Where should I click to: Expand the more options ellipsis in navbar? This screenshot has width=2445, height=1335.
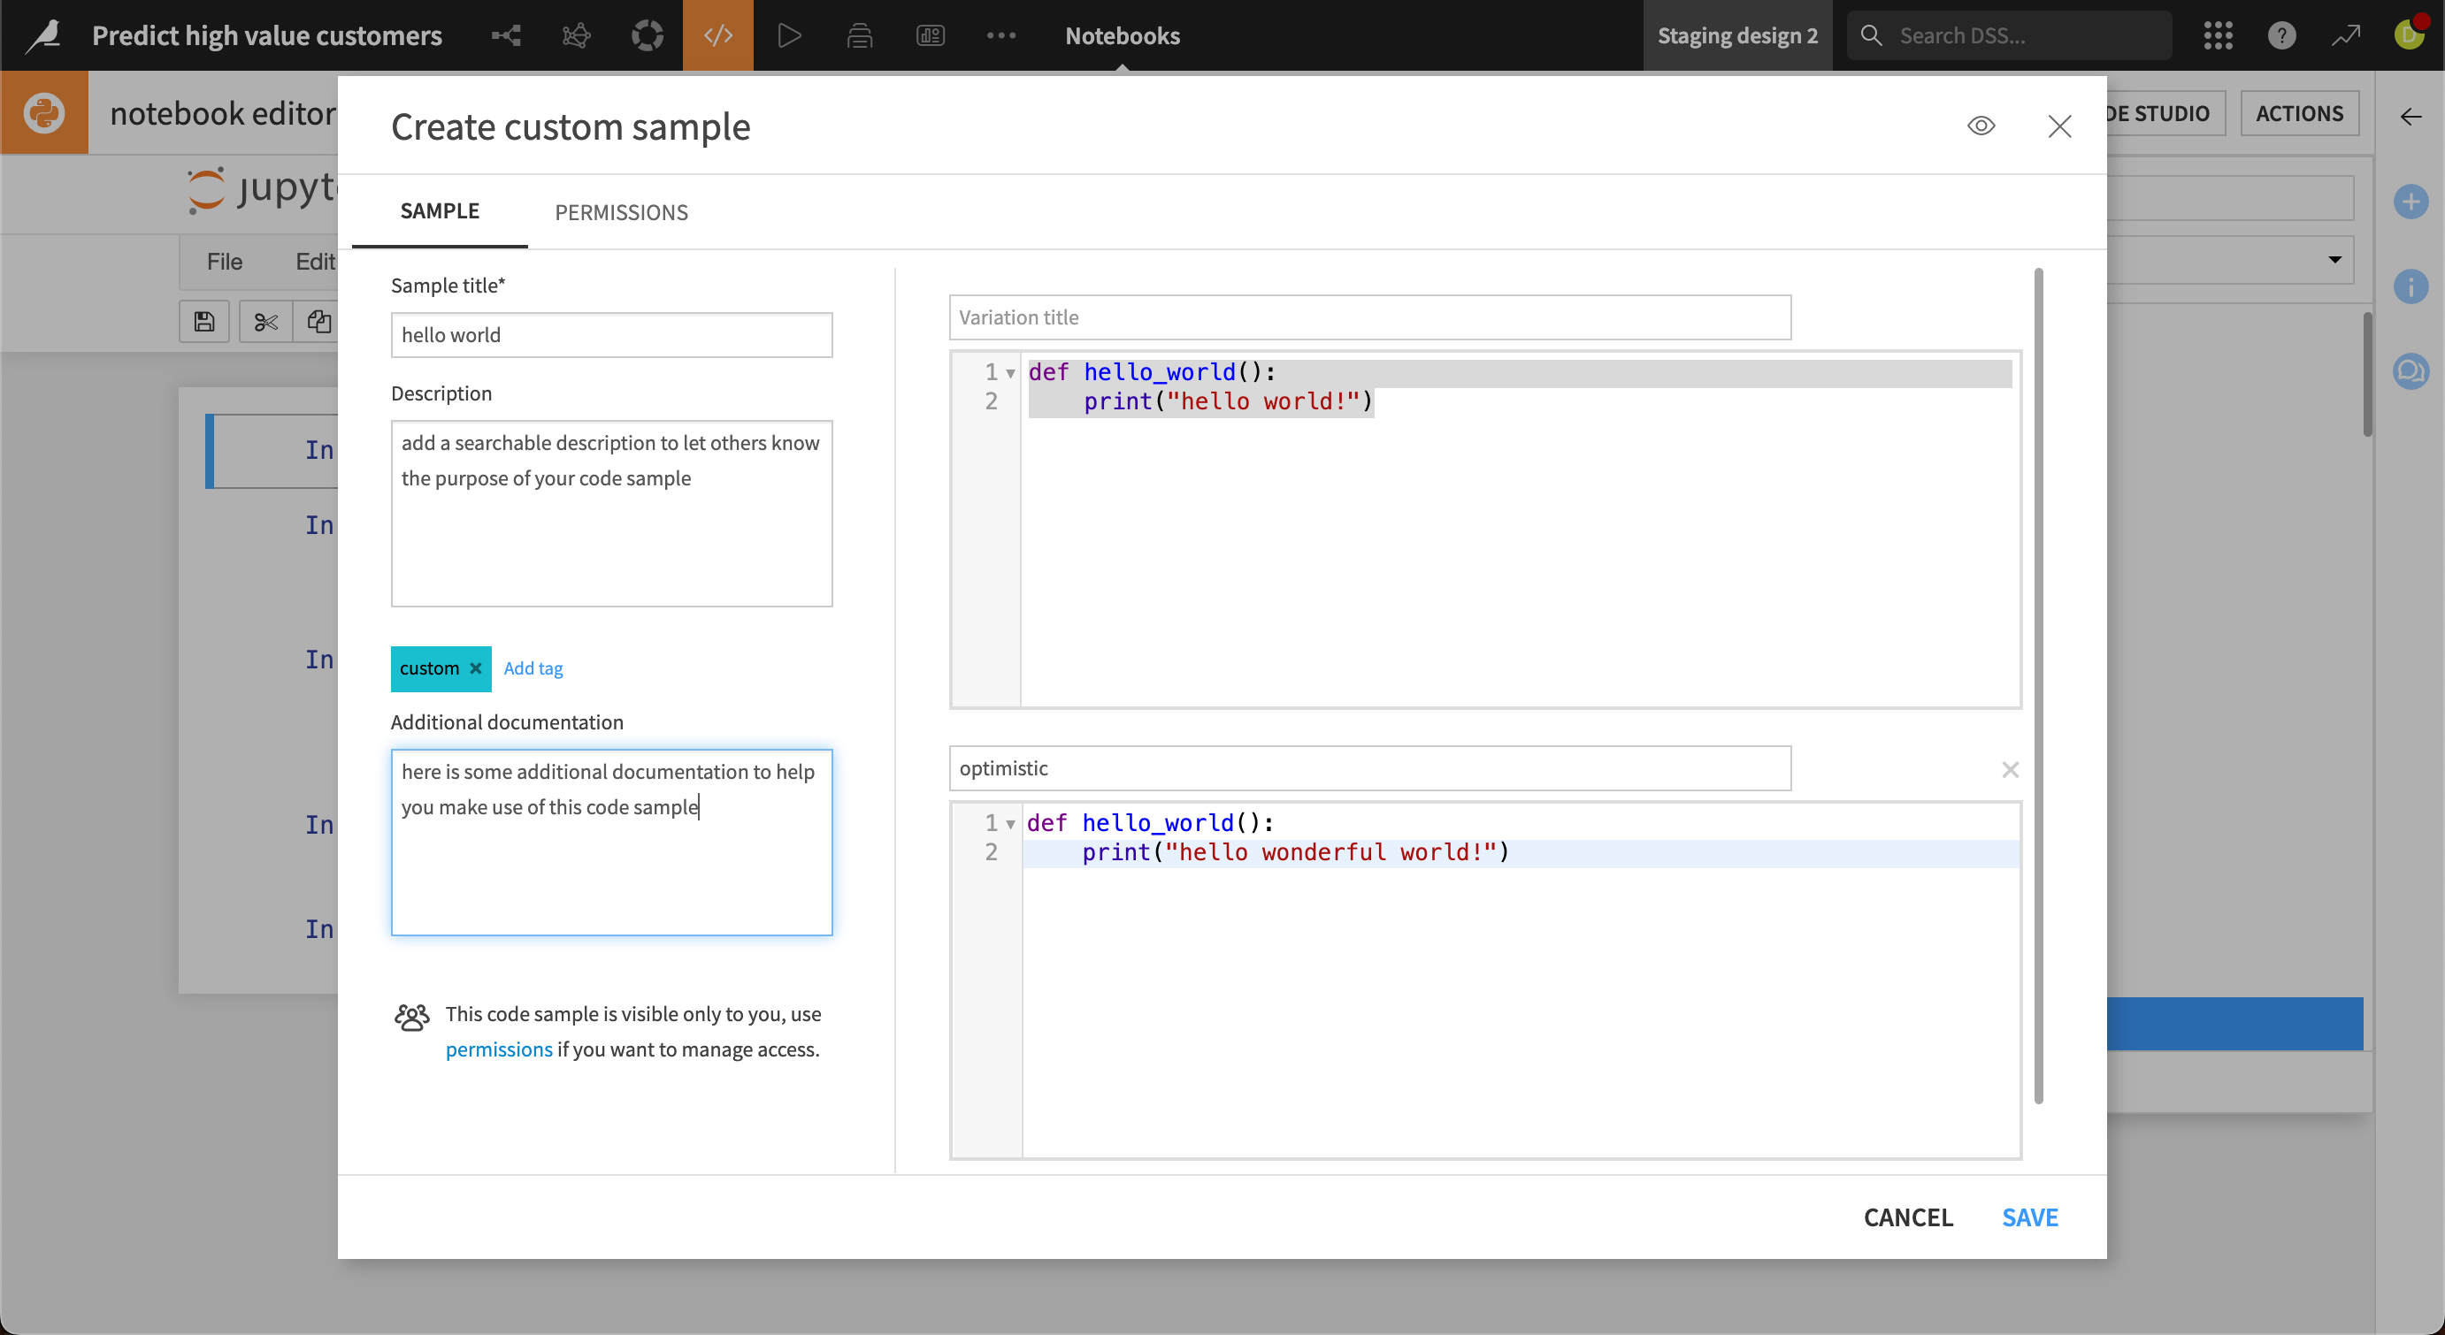tap(1000, 36)
